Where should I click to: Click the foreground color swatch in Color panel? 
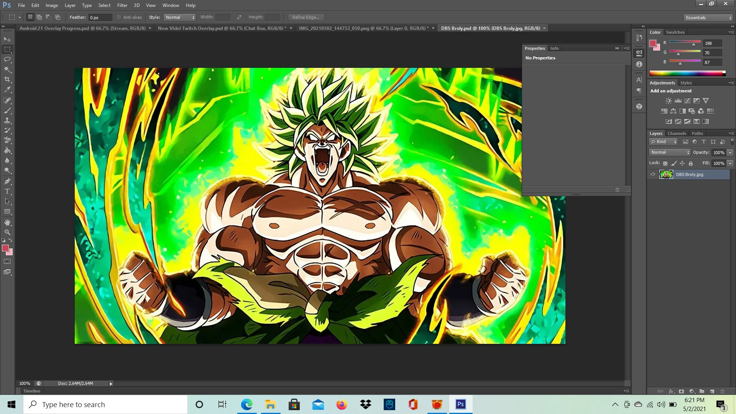(653, 43)
